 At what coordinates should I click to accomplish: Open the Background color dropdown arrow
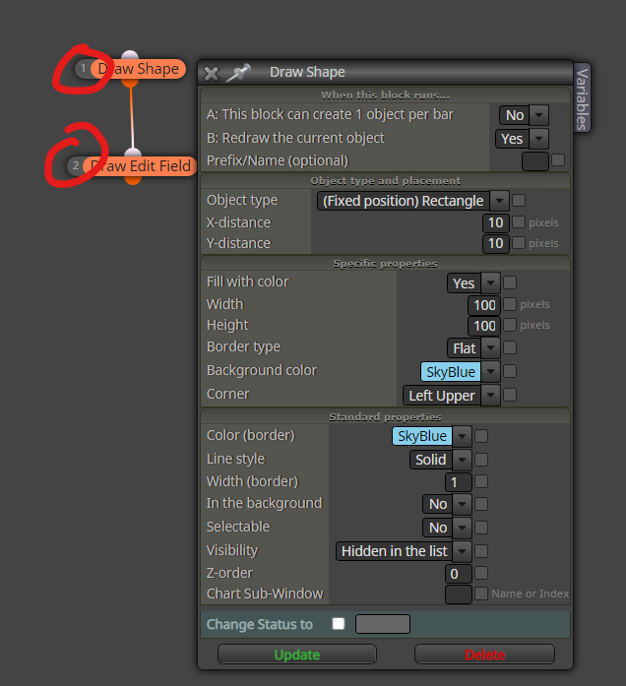click(x=490, y=372)
